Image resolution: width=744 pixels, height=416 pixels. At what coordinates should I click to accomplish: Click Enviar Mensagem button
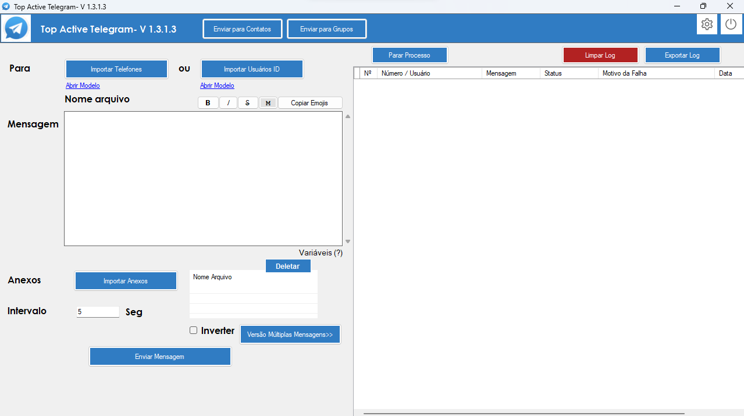pos(160,357)
